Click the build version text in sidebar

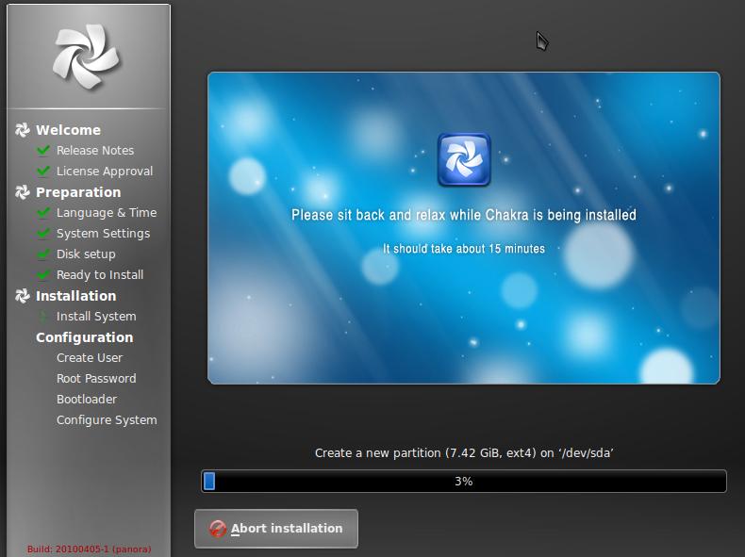tap(89, 549)
